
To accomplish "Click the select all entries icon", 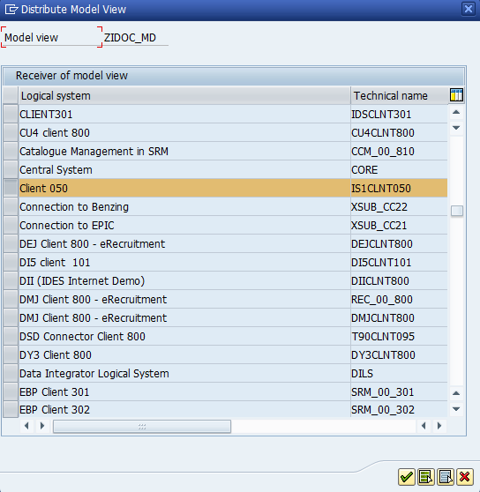I will (x=426, y=477).
